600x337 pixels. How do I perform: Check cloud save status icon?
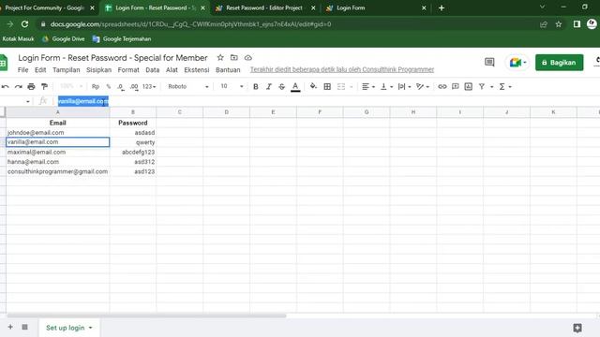tap(247, 58)
